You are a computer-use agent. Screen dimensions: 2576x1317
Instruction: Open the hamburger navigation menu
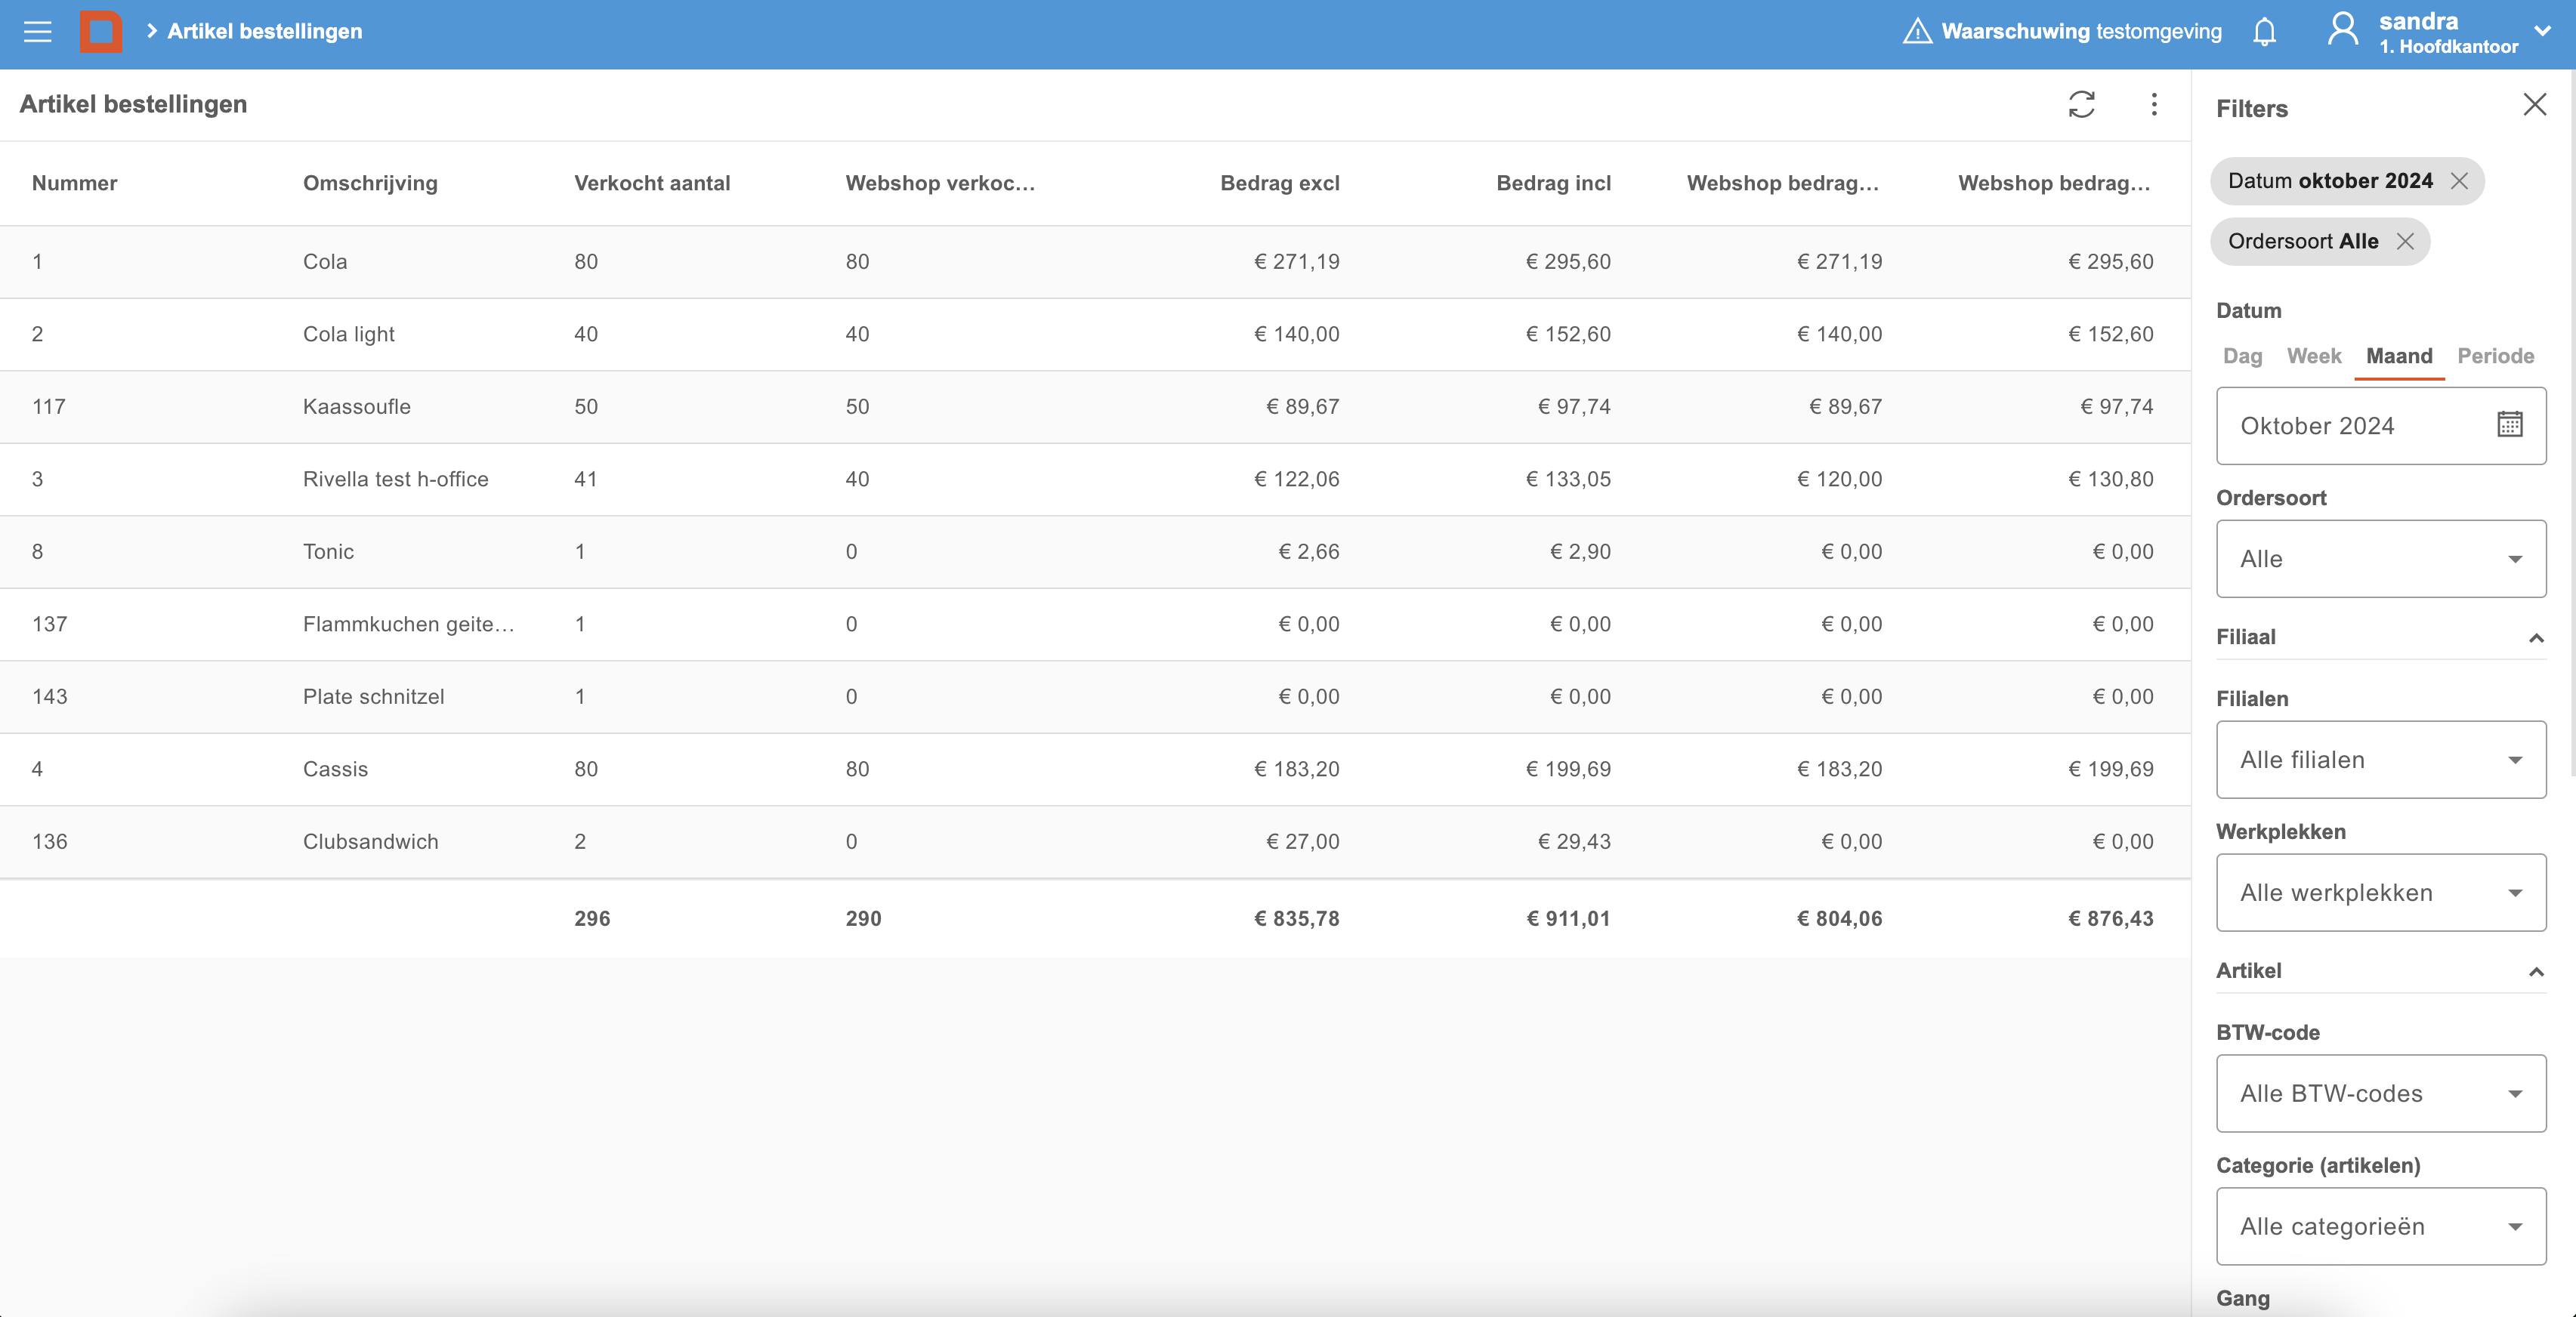37,32
